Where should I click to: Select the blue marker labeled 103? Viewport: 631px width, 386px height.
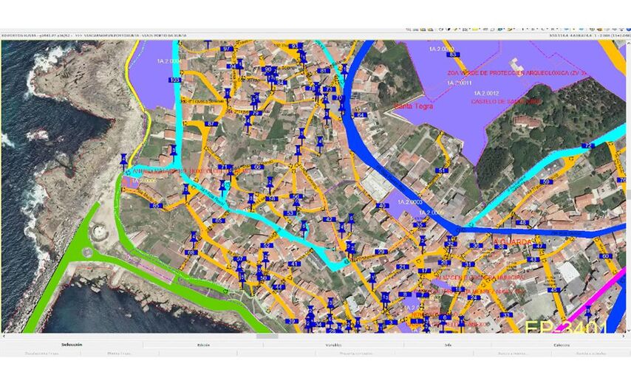click(175, 80)
